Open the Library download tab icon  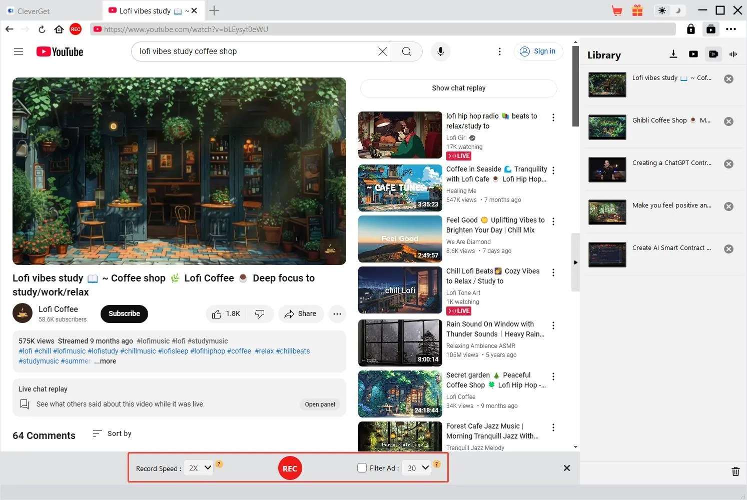(673, 54)
